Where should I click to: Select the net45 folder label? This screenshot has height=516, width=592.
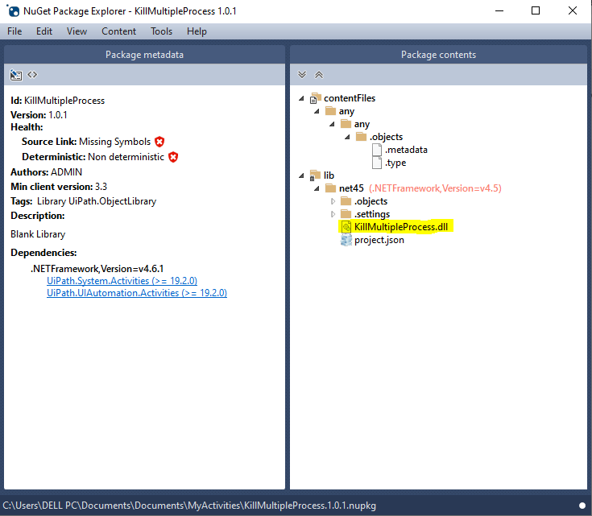pos(351,188)
